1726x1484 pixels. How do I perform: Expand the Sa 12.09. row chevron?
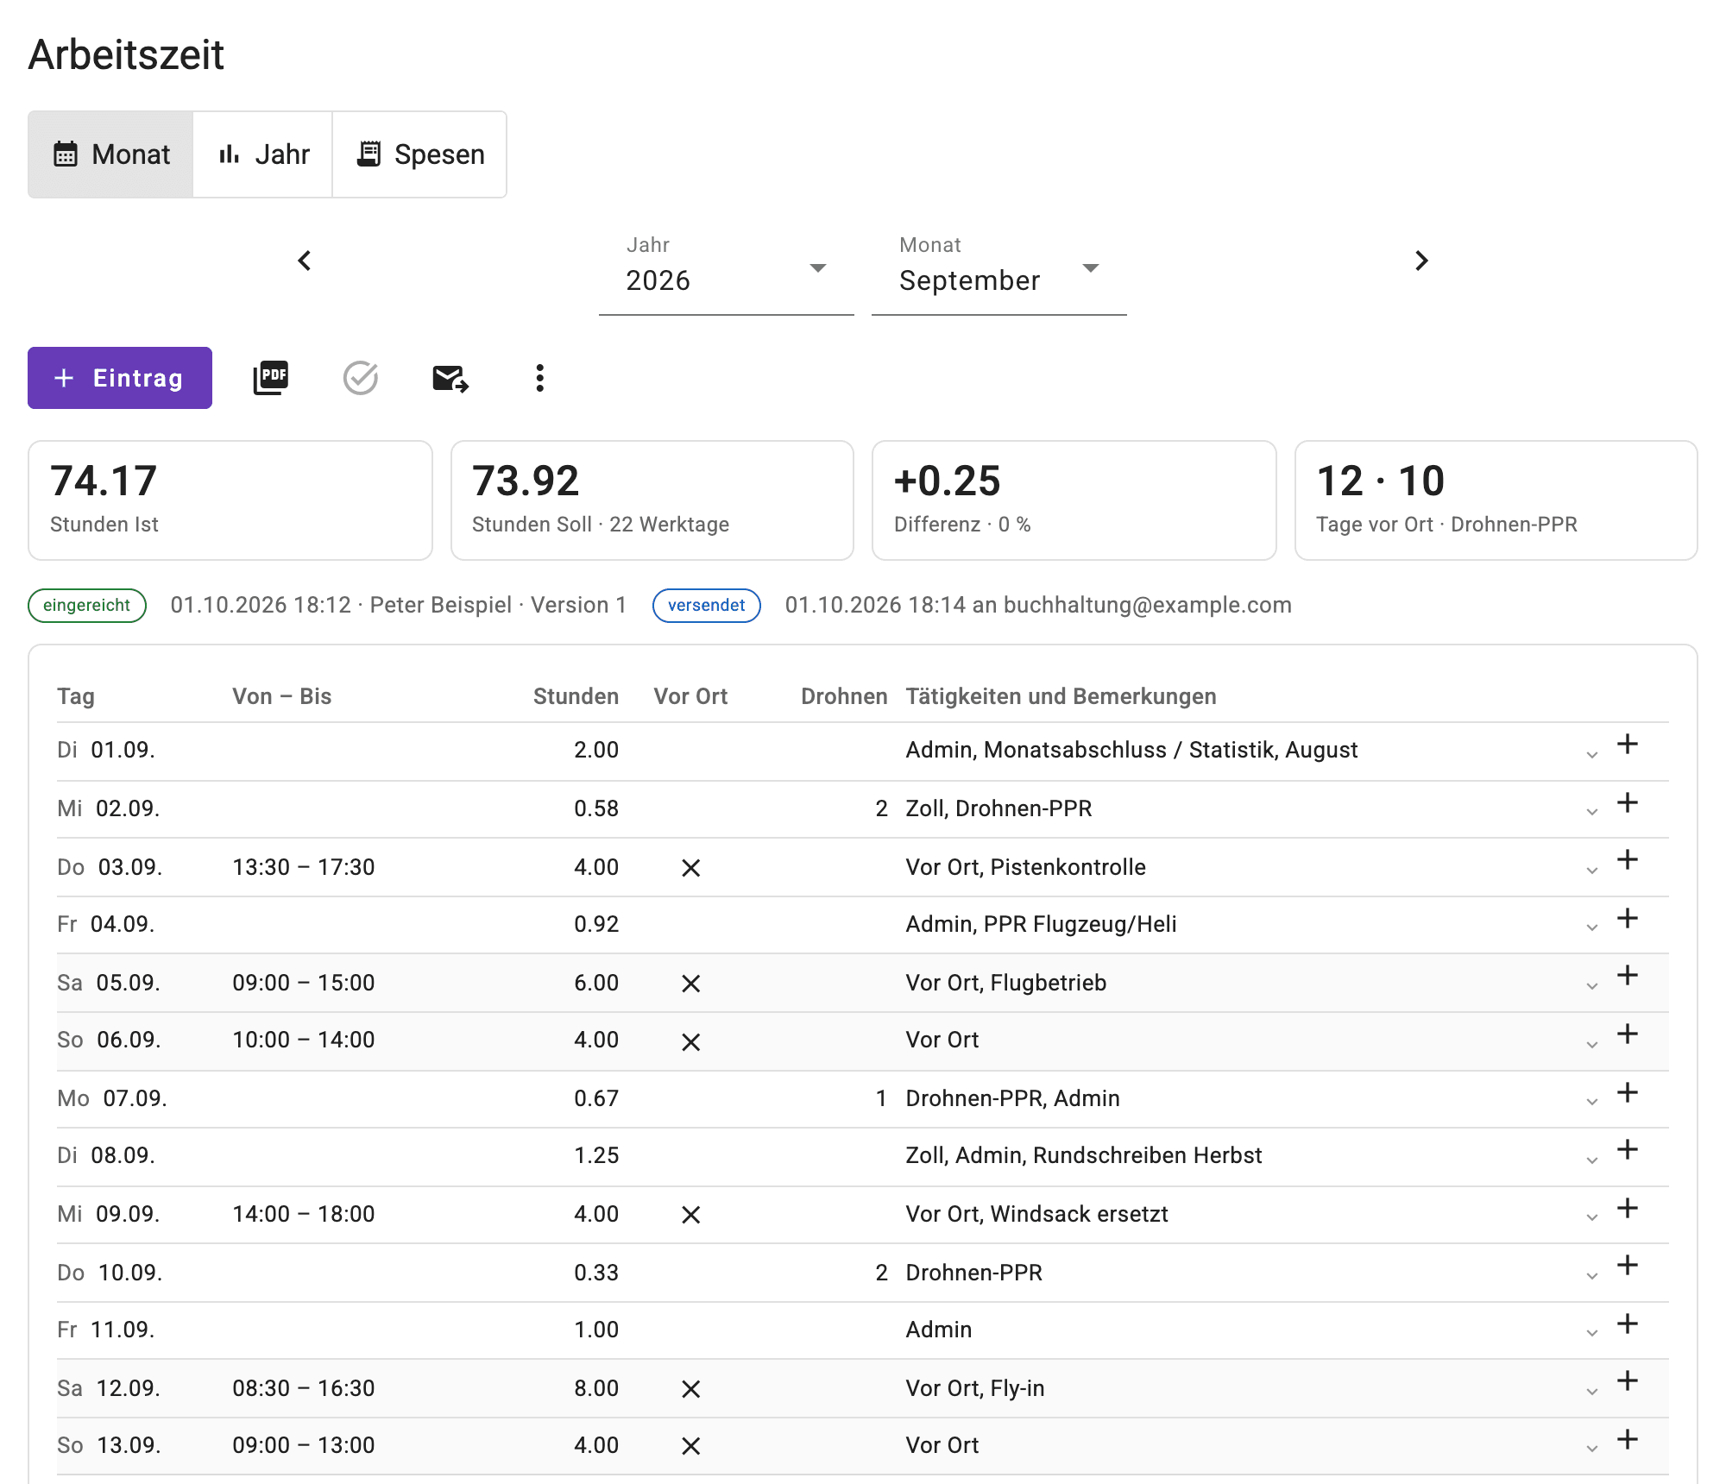tap(1592, 1392)
